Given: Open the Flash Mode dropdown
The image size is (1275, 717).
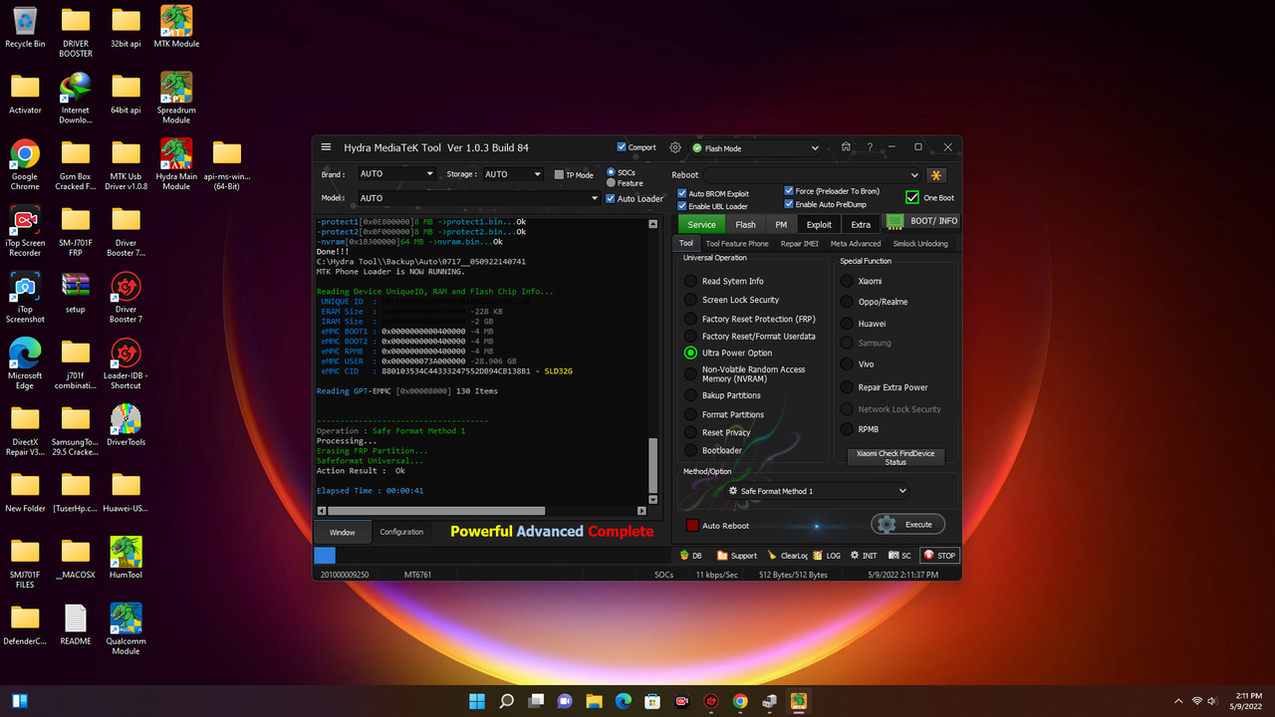Looking at the screenshot, I should (x=756, y=148).
